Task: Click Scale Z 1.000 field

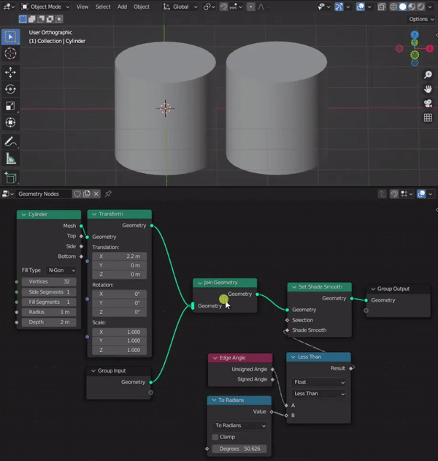Action: (120, 350)
